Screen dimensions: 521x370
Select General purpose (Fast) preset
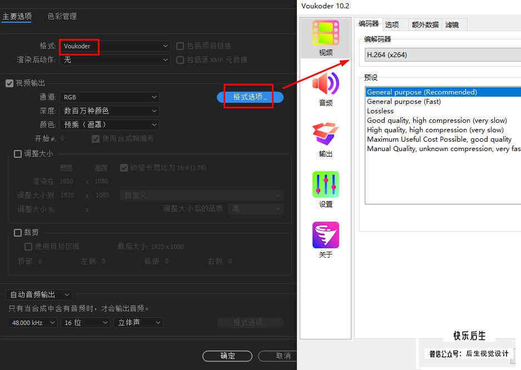[443, 102]
